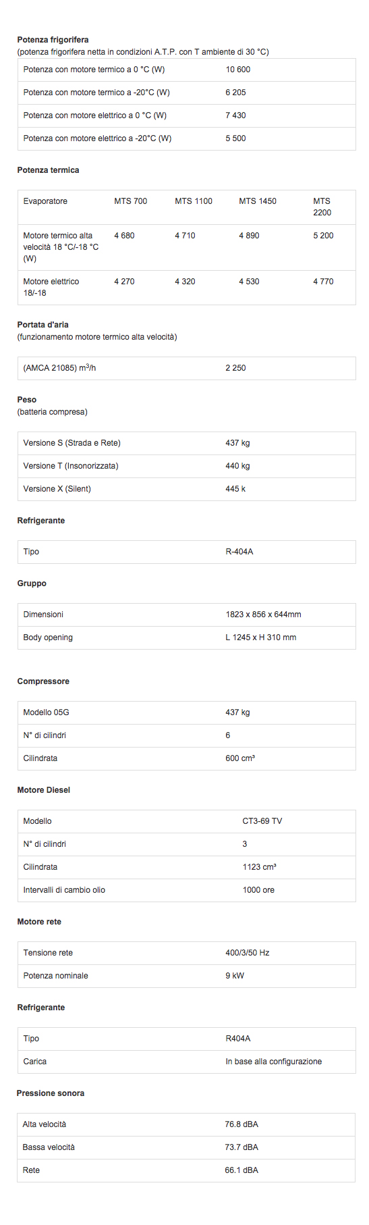The image size is (369, 1225).
Task: Select the MTS 2200 evaporator column
Action: 322,207
